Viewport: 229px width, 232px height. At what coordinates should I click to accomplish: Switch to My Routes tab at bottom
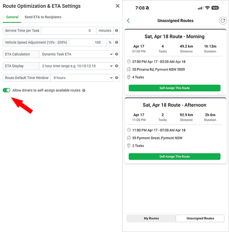click(151, 218)
